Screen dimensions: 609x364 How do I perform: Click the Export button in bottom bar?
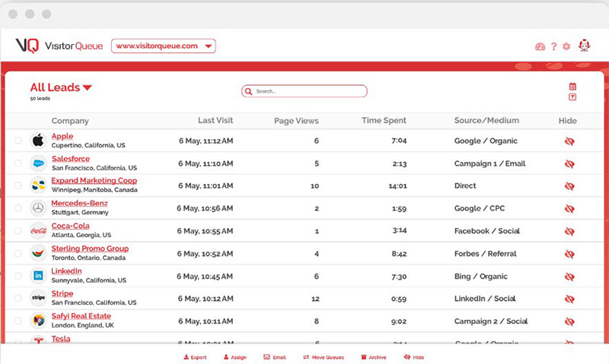click(195, 357)
